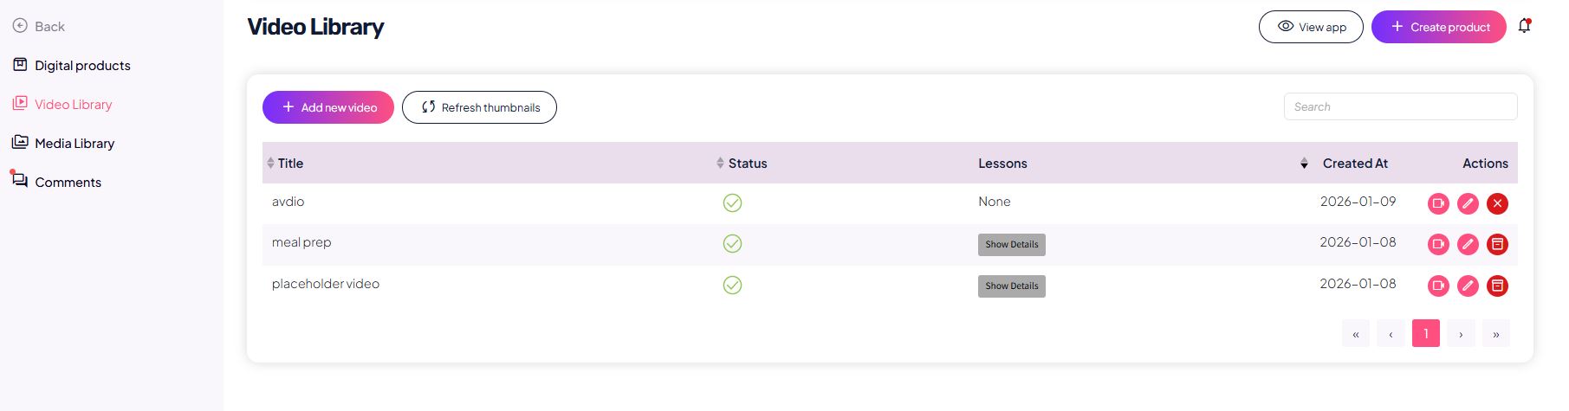
Task: Refresh thumbnails for the library
Action: pyautogui.click(x=479, y=107)
